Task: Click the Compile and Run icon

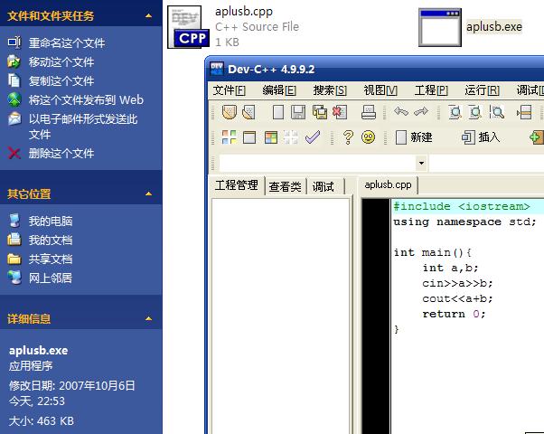Action: tap(271, 137)
